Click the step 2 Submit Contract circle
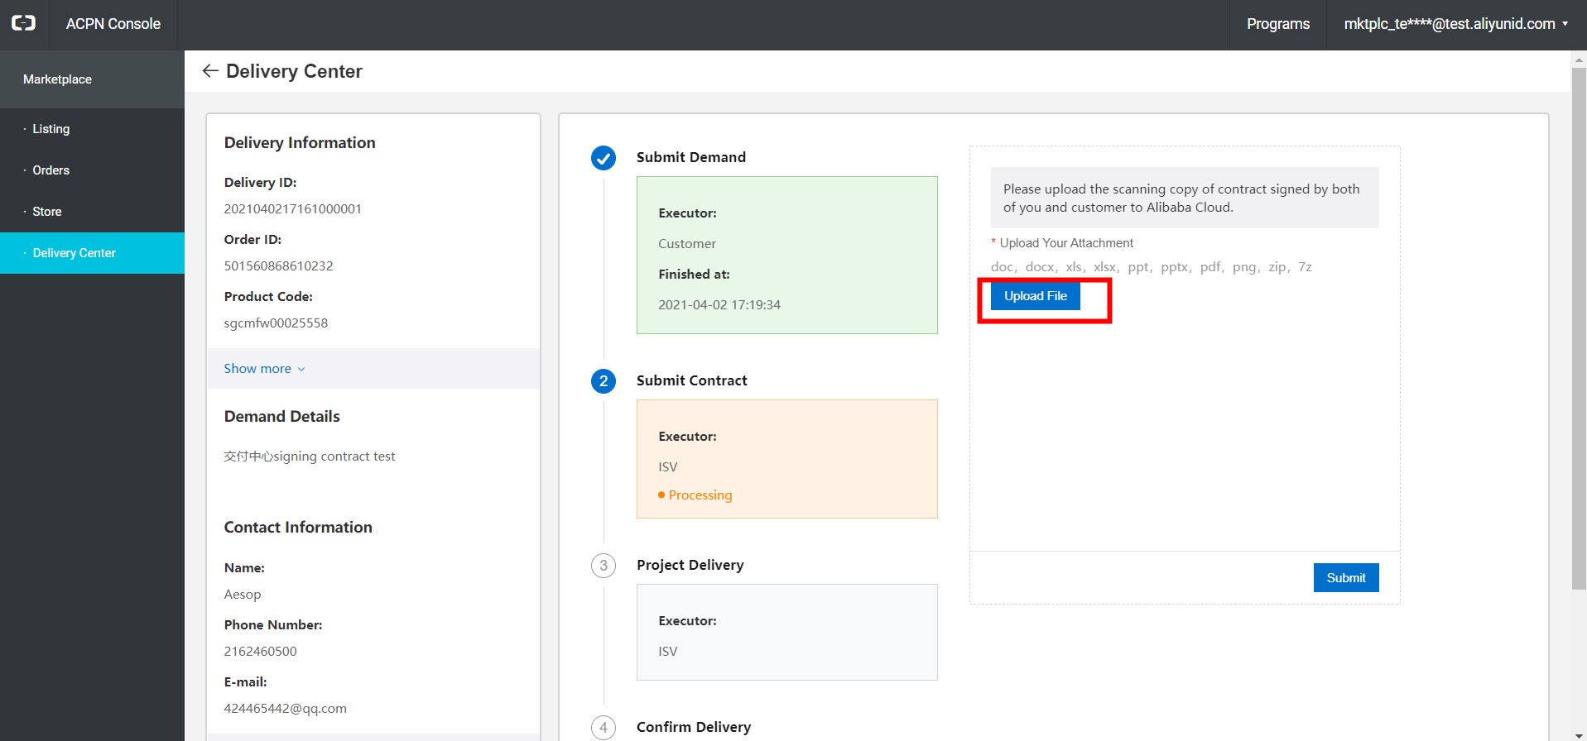This screenshot has height=741, width=1587. point(604,381)
